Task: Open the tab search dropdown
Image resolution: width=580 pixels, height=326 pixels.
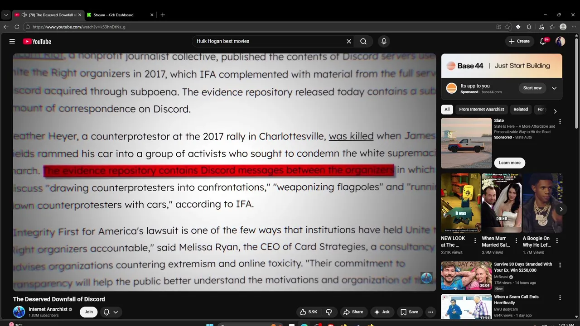Action: pyautogui.click(x=6, y=15)
